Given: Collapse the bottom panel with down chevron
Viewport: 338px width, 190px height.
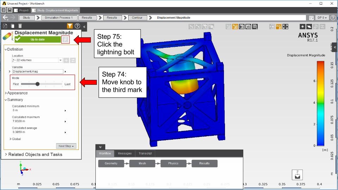Looking at the screenshot, I should point(100,147).
